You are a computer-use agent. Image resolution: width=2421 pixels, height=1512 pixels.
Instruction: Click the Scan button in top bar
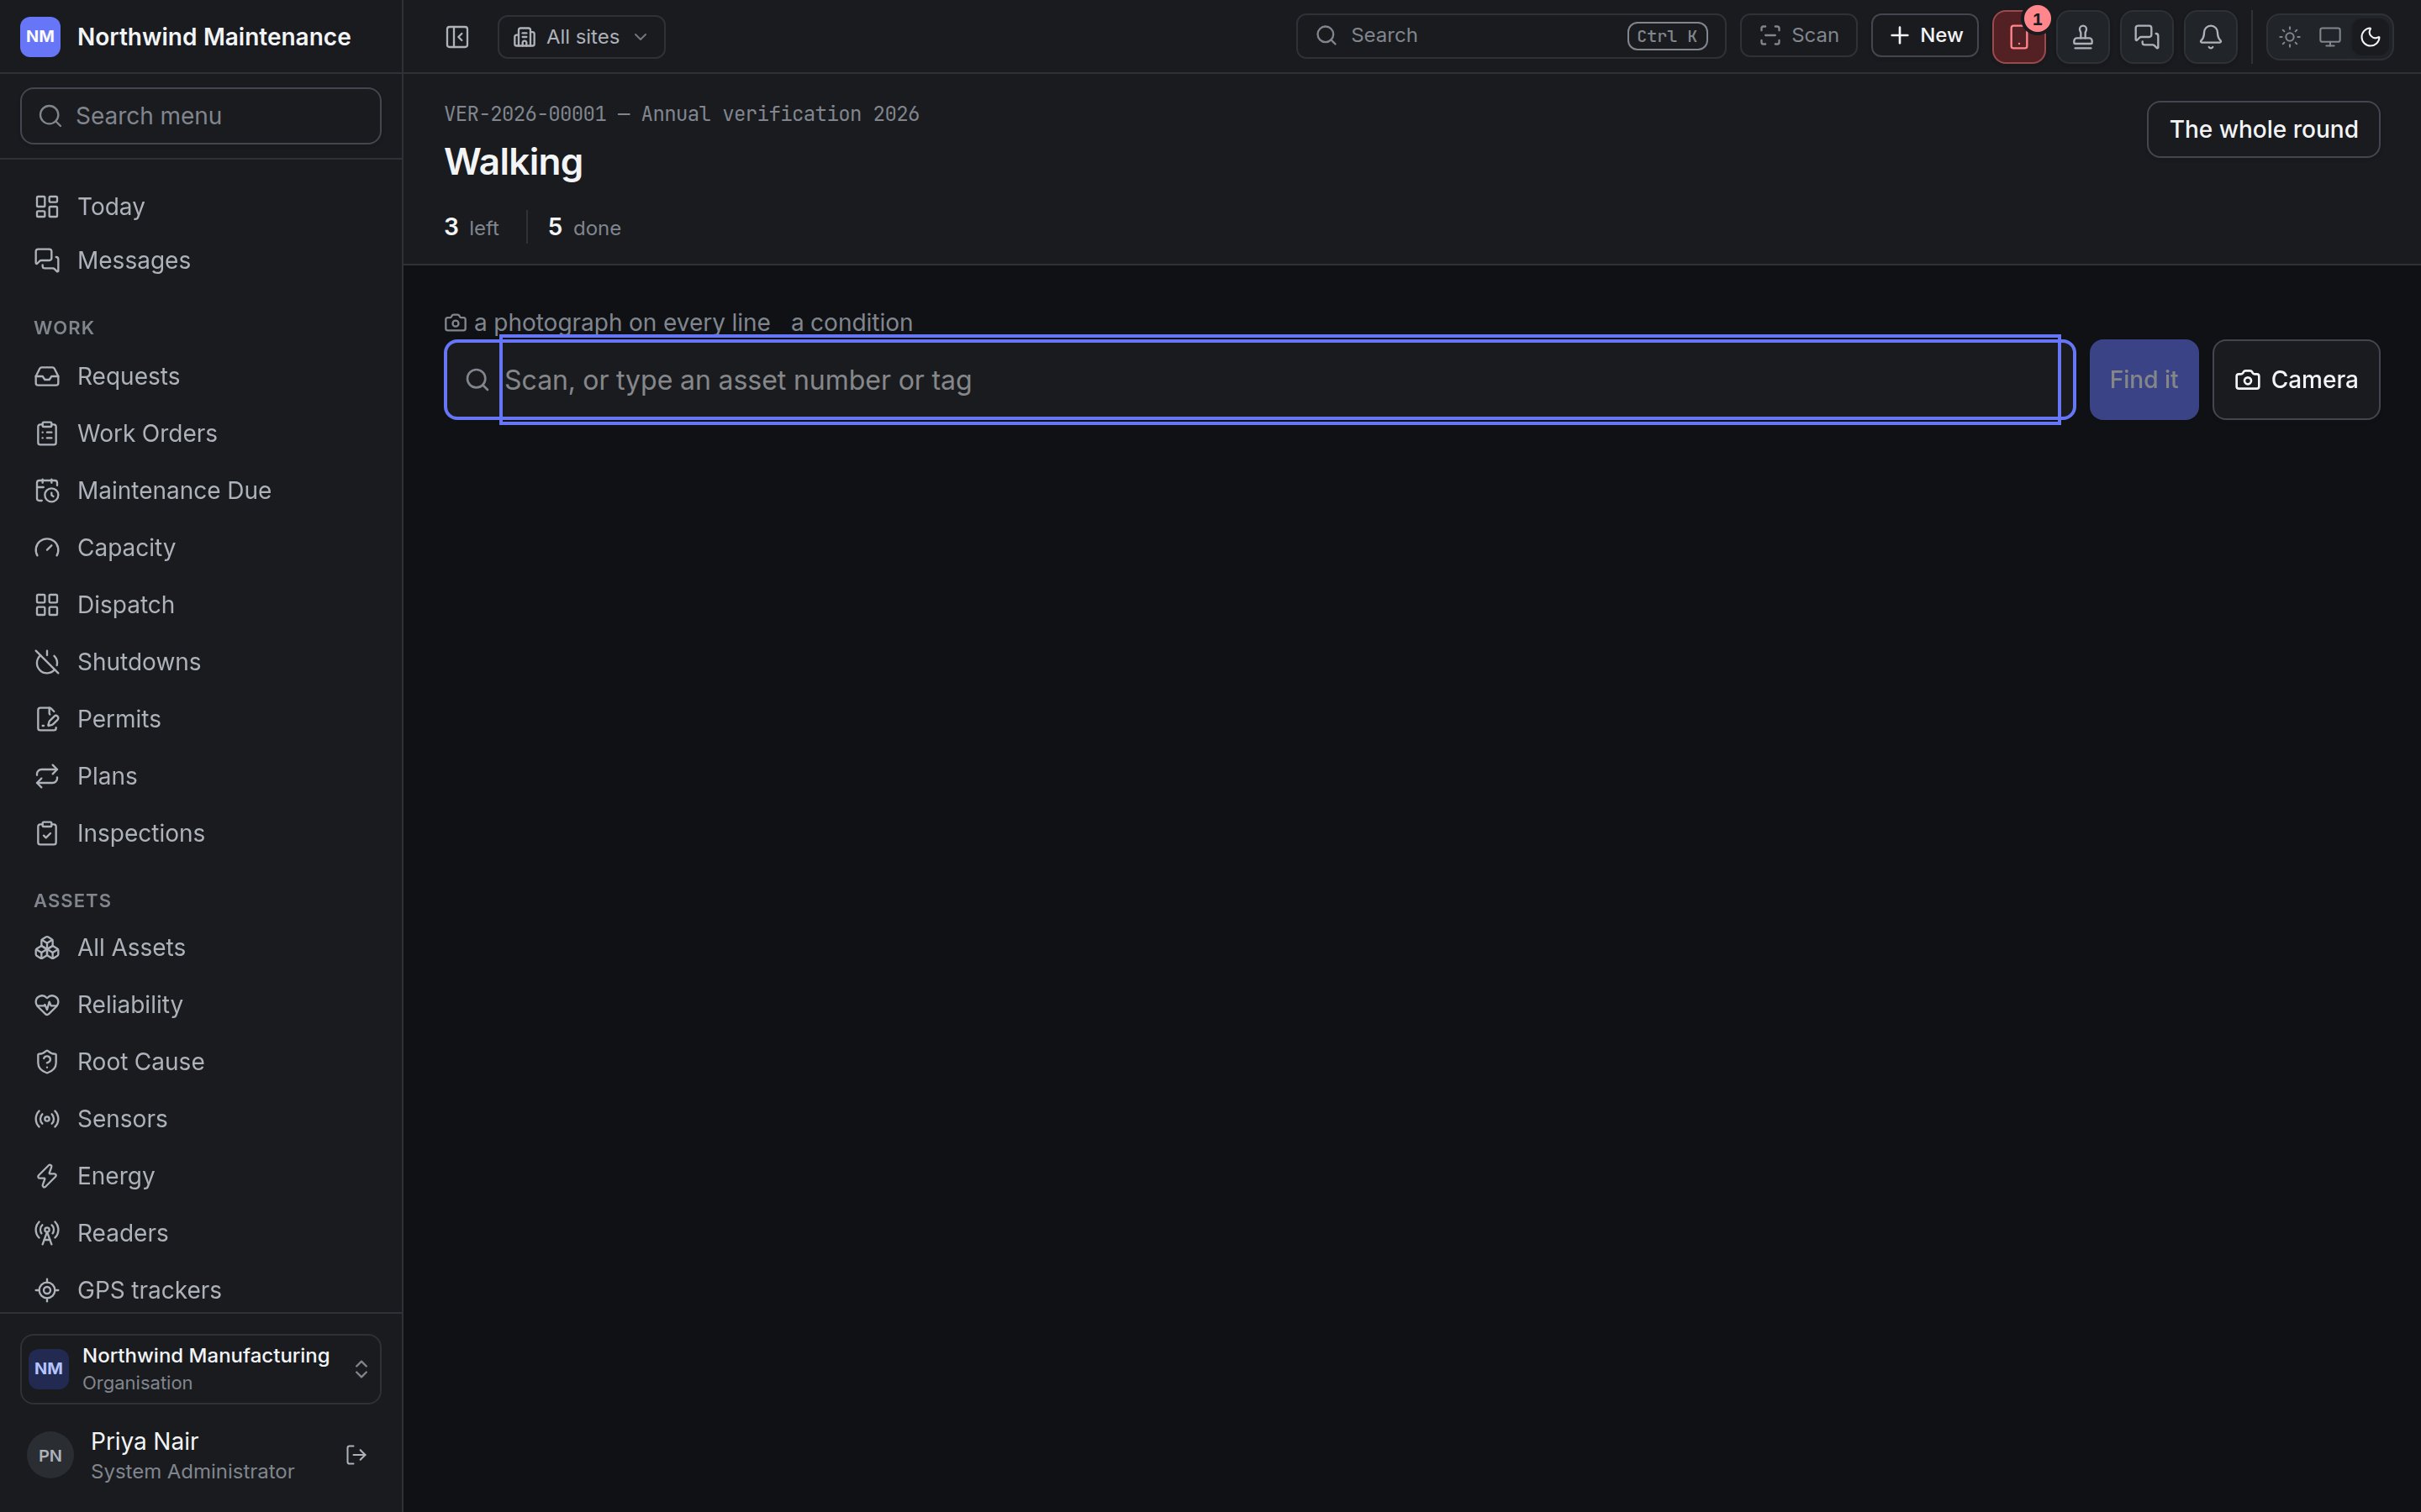pyautogui.click(x=1799, y=36)
